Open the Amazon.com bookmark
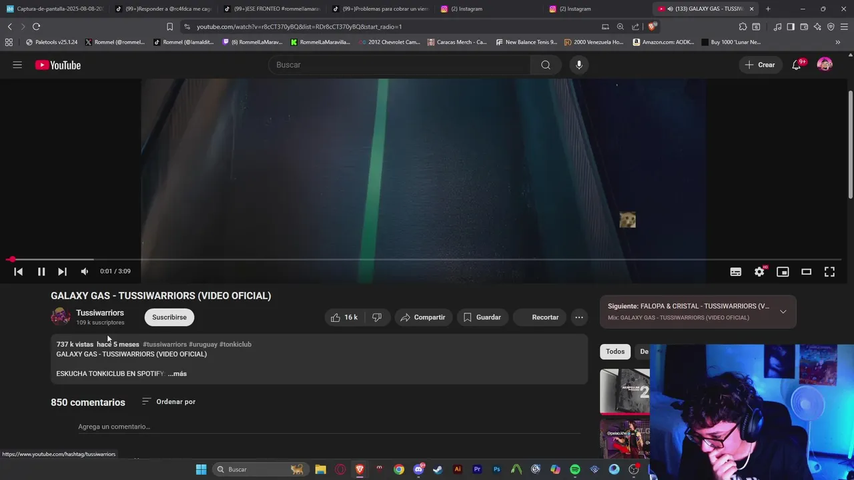The width and height of the screenshot is (854, 480). [664, 42]
